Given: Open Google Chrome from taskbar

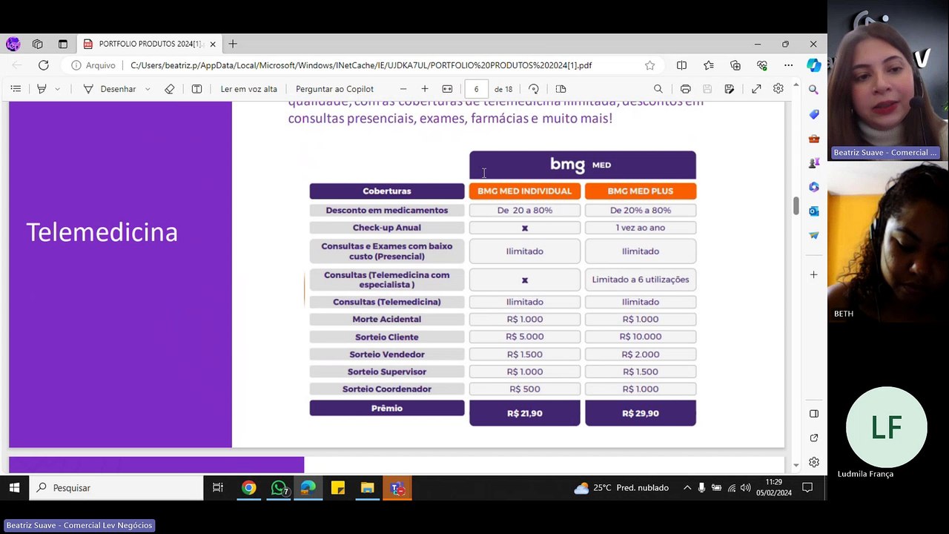Looking at the screenshot, I should 248,488.
